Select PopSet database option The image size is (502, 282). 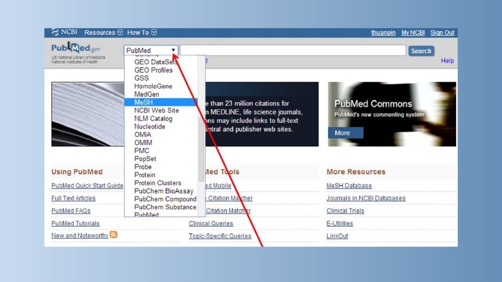point(145,159)
